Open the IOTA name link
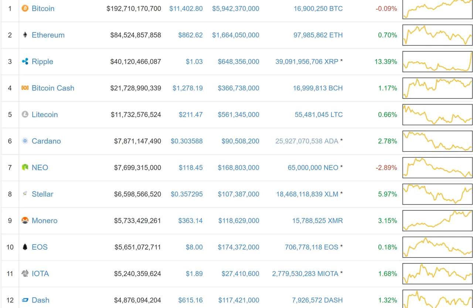The image size is (473, 308). click(x=40, y=274)
